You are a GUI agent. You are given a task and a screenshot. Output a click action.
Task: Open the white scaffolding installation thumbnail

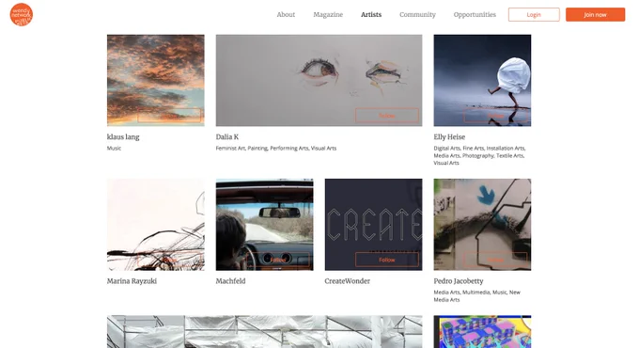264,331
